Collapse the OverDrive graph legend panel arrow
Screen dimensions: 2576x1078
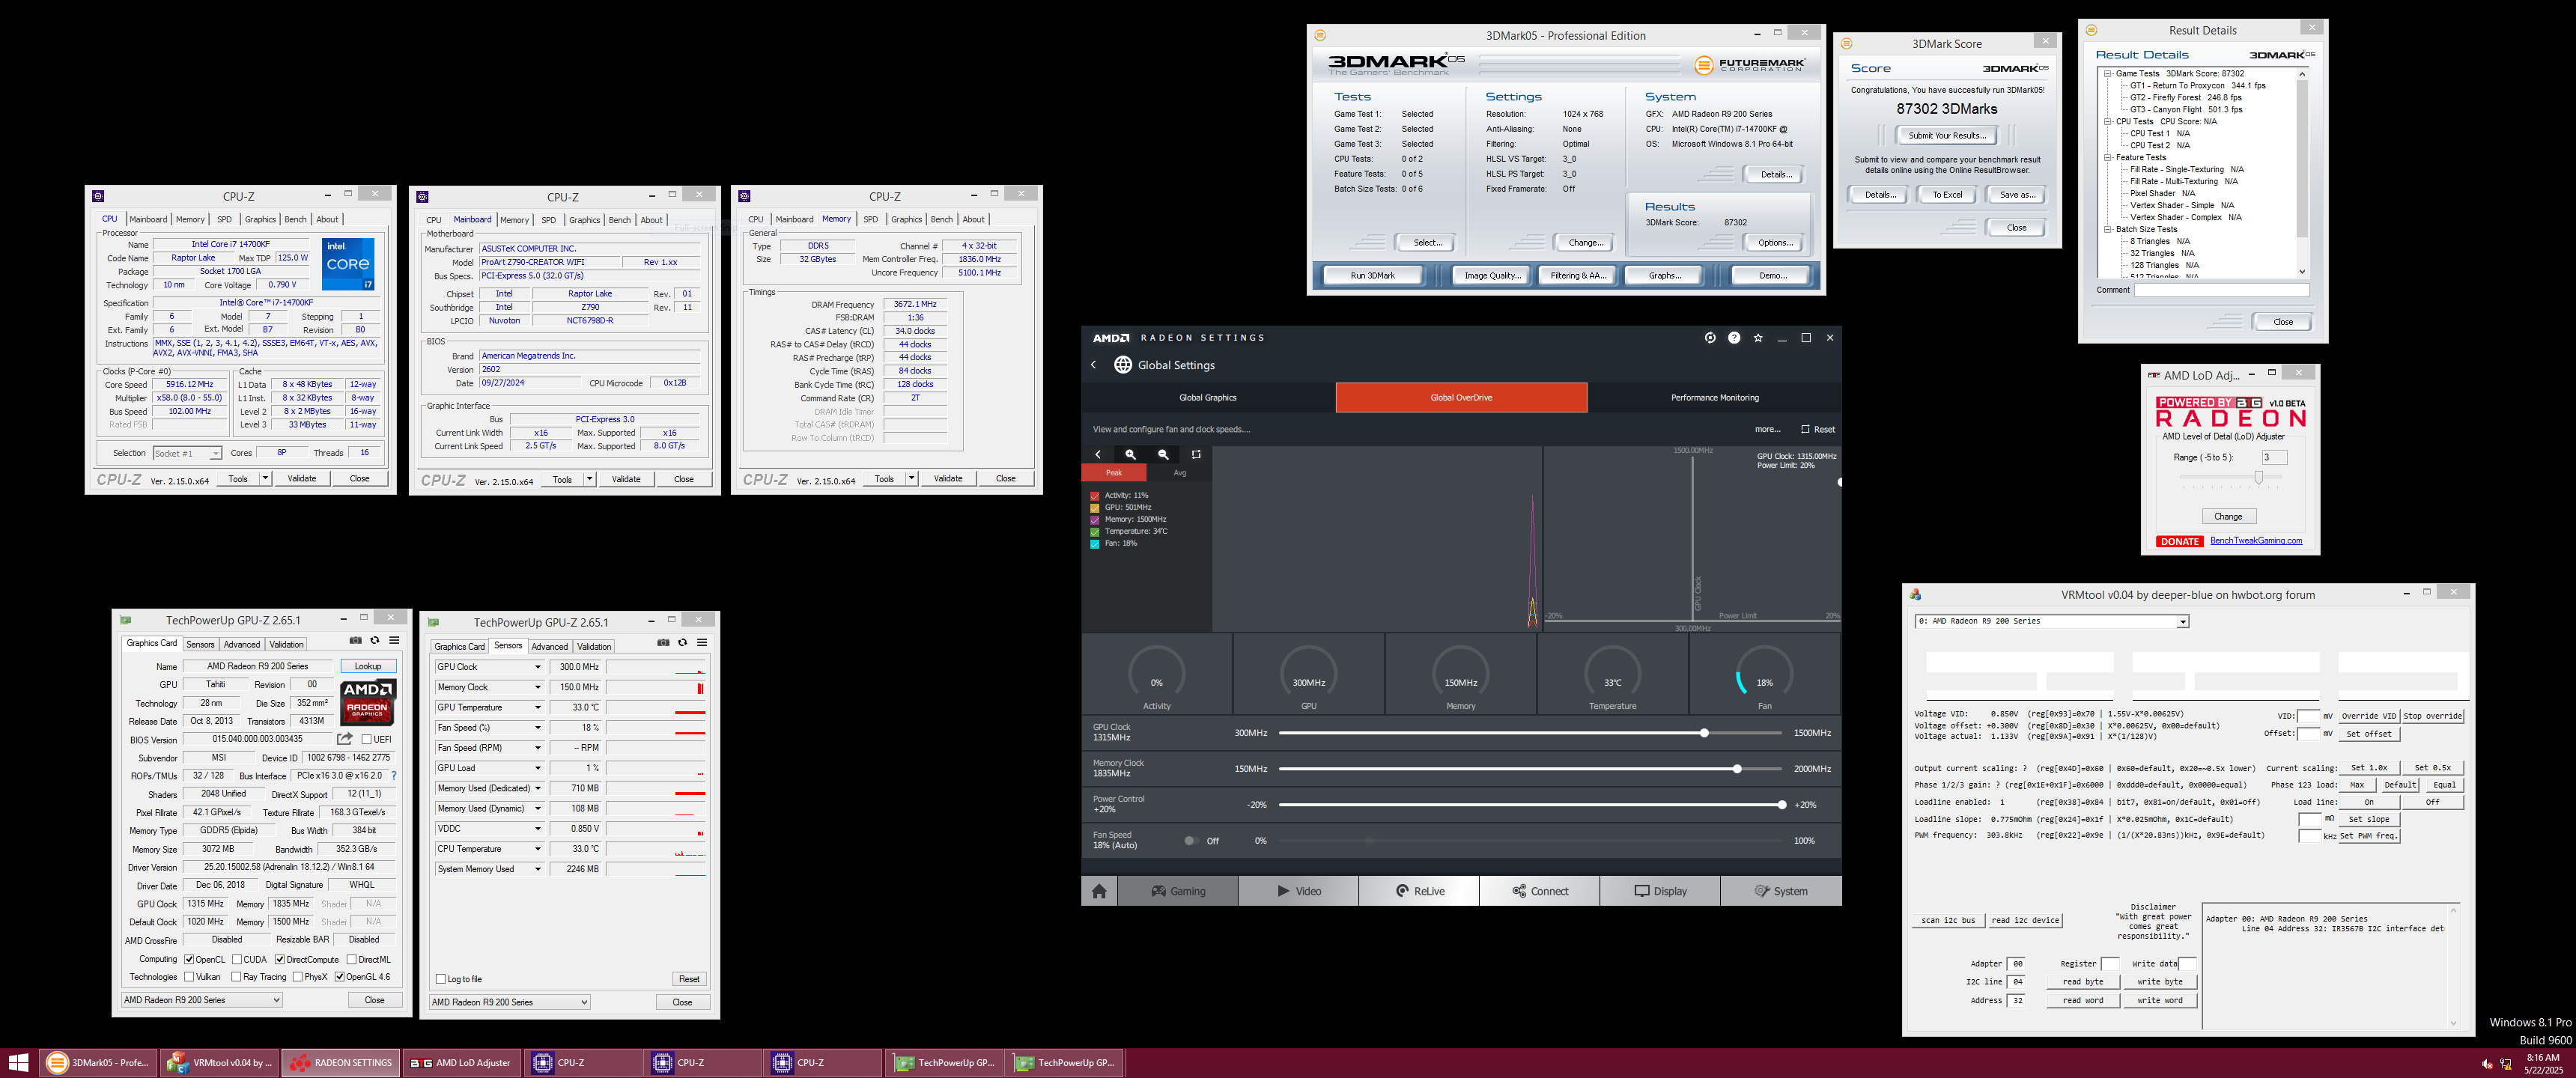tap(1097, 454)
